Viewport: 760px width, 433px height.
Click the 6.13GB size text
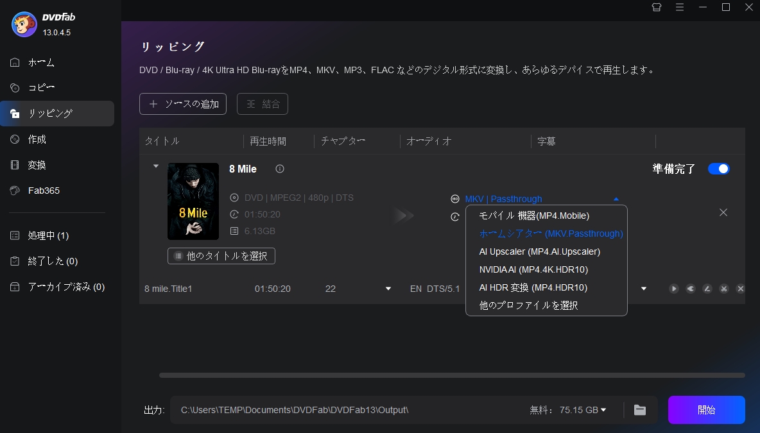point(260,231)
